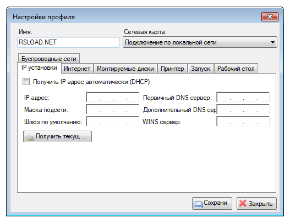This screenshot has height=218, width=290.
Task: Open the Сетевая карта dropdown
Action: pos(200,42)
